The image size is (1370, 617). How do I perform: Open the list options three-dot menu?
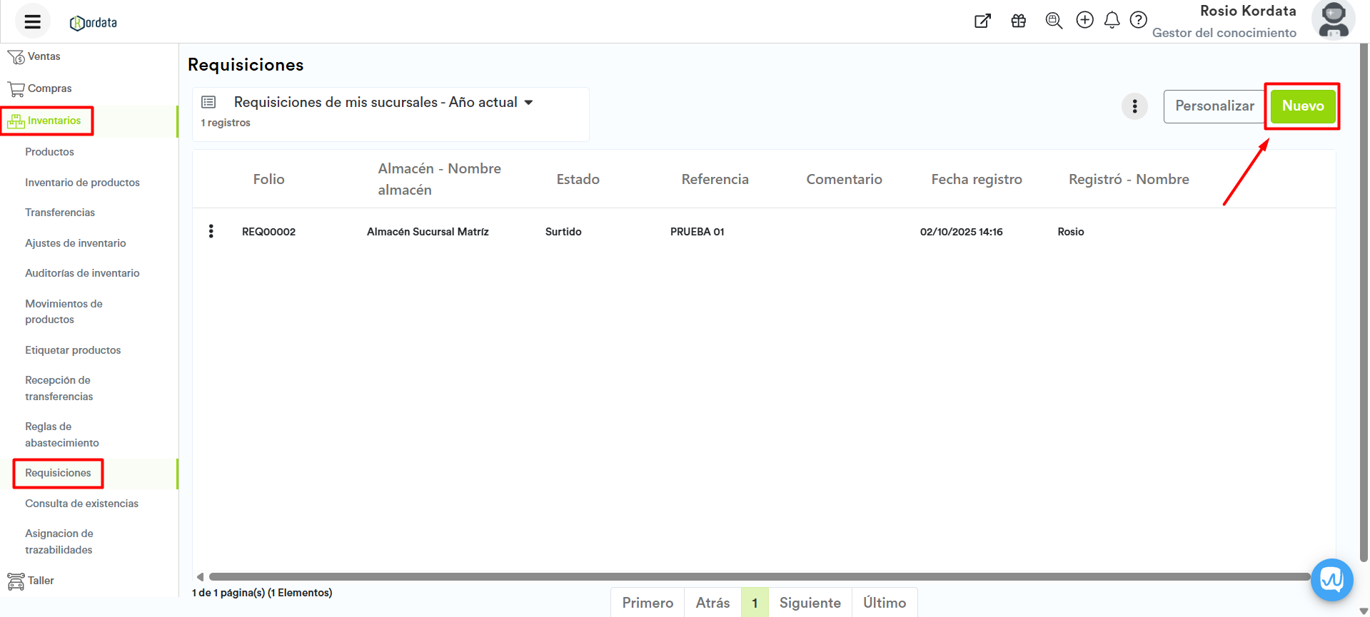click(1134, 106)
